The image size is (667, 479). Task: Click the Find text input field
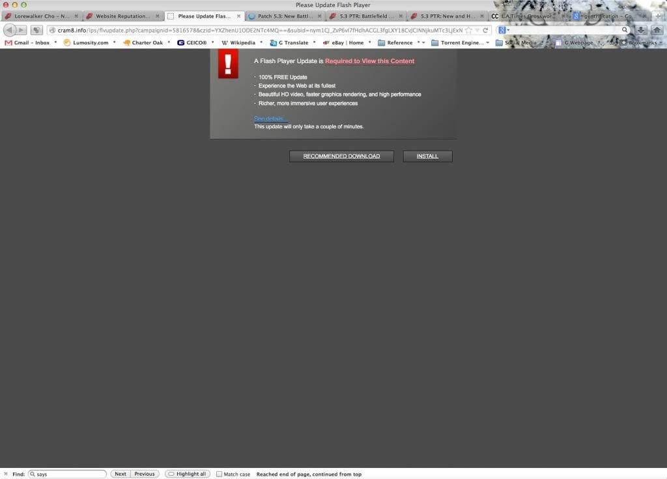click(x=69, y=474)
